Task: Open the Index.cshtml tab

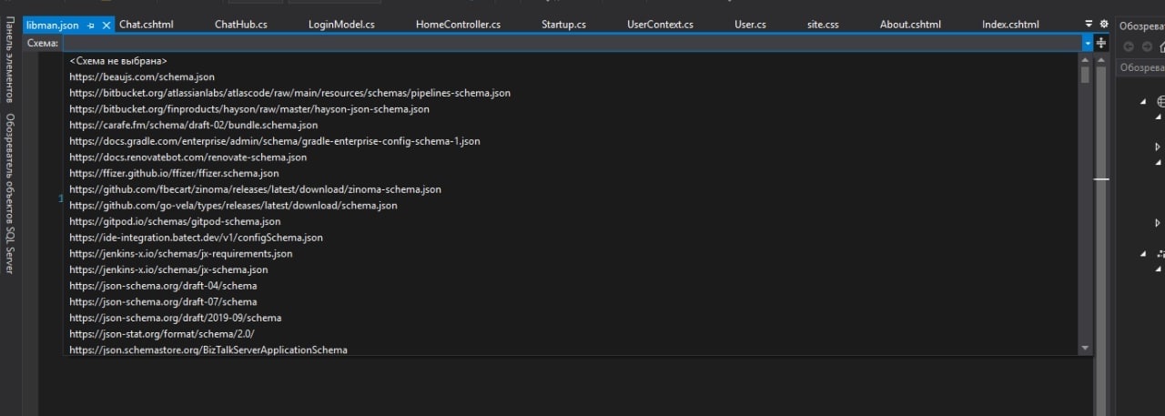Action: click(x=1010, y=25)
